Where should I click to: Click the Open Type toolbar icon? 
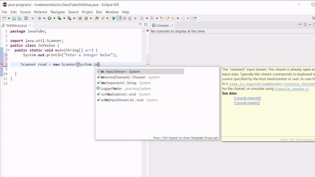pyautogui.click(x=97, y=18)
